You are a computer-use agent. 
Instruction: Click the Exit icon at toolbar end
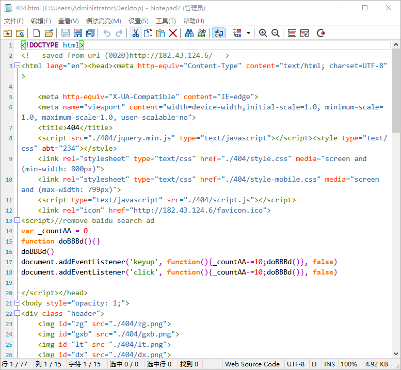(321, 33)
